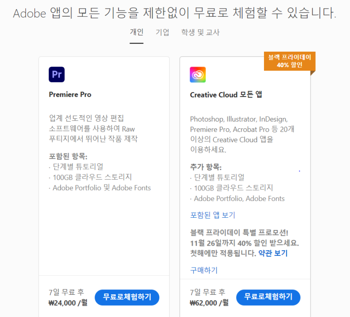
Task: Click the ₩62,000 /월 price text
Action: point(209,302)
